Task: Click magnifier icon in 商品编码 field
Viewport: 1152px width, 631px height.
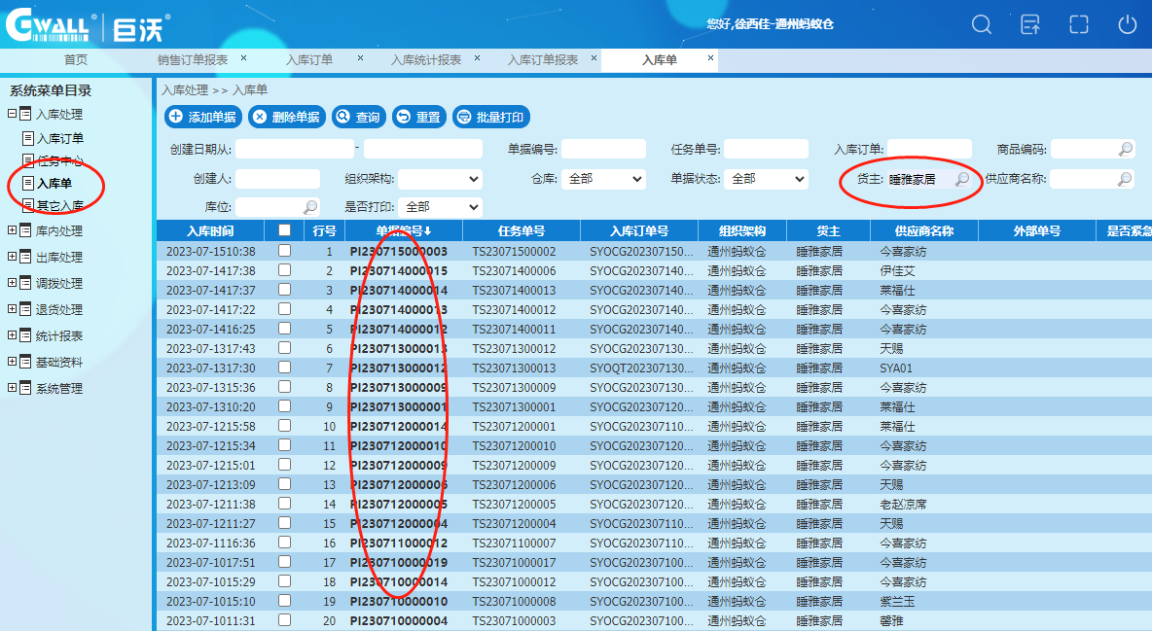Action: coord(1125,150)
